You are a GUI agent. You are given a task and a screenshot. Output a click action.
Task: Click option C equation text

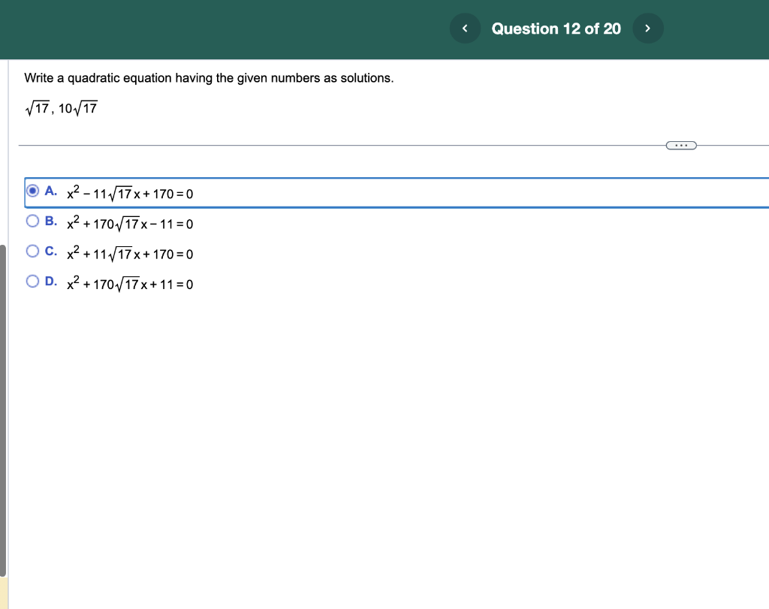(x=130, y=253)
